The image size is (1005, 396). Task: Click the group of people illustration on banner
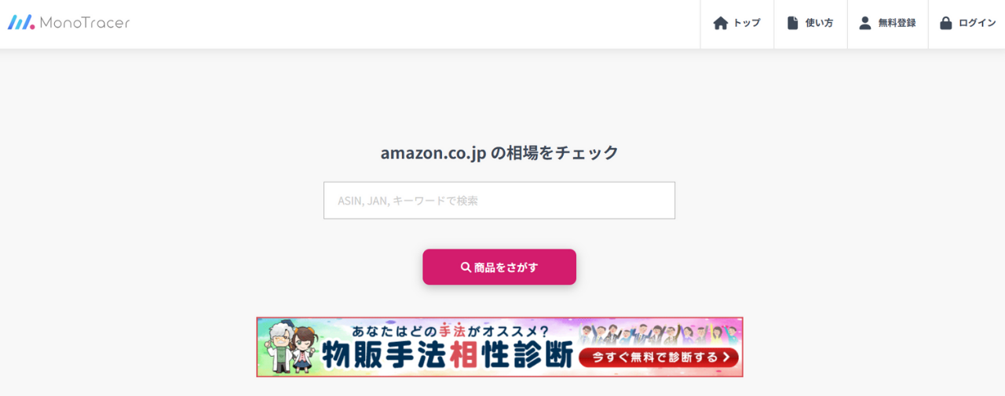pyautogui.click(x=658, y=332)
